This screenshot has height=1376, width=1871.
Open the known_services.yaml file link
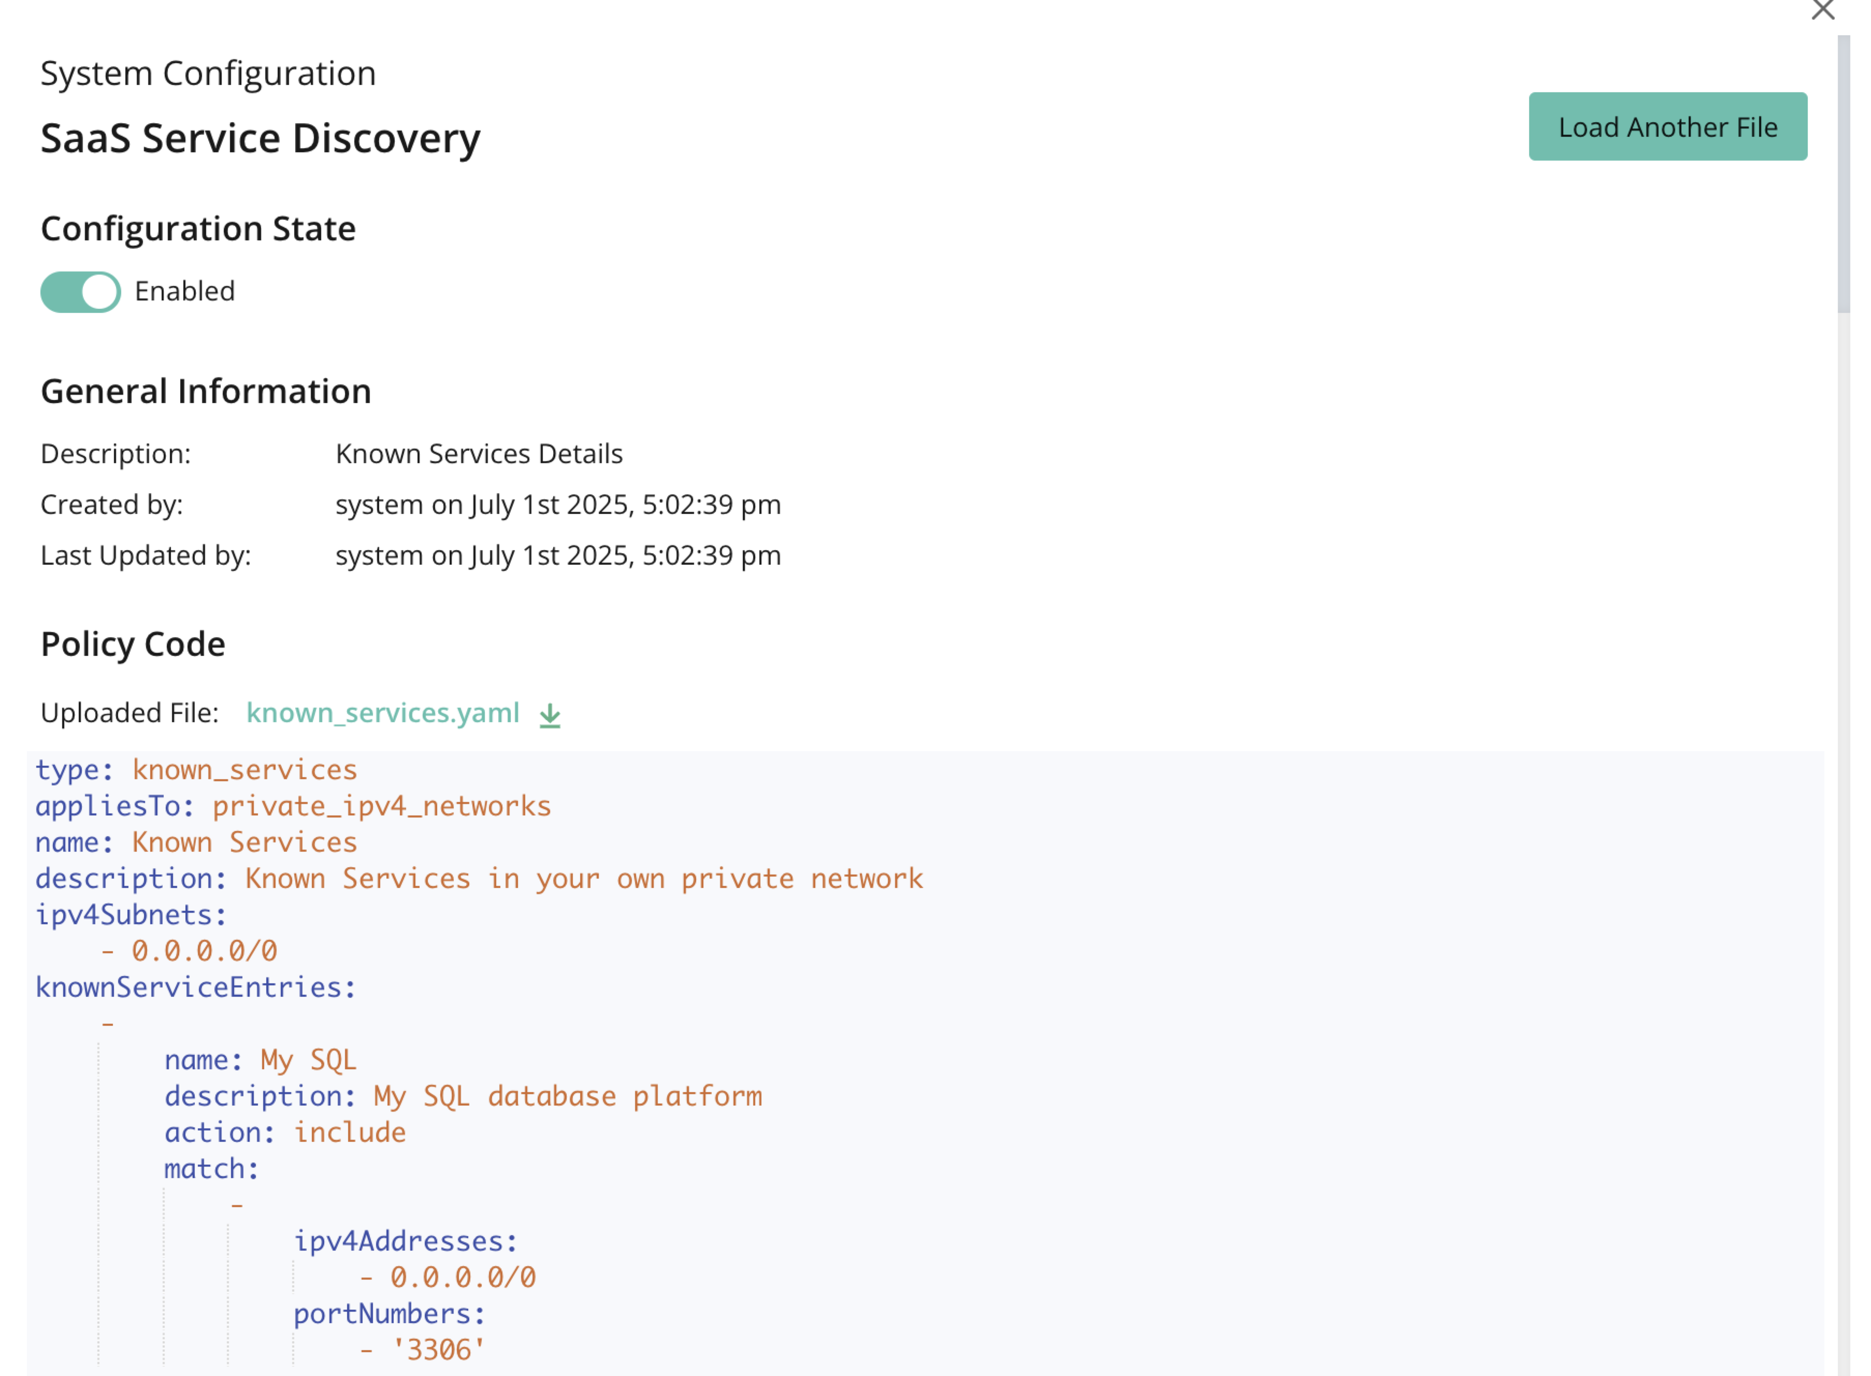383,713
